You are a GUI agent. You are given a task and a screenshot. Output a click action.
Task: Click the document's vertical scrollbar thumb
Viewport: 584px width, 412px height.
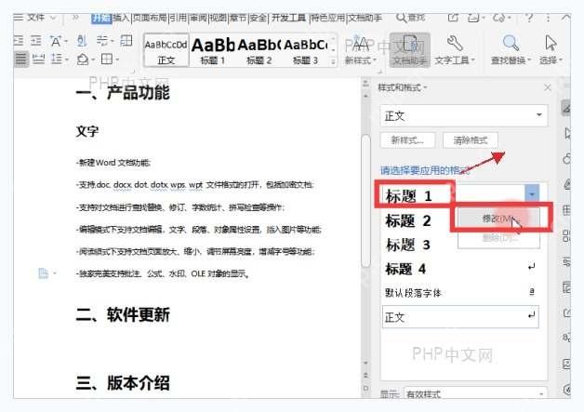pos(366,201)
